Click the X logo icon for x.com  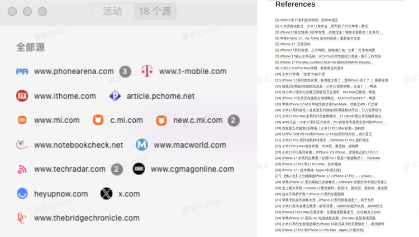pos(106,194)
